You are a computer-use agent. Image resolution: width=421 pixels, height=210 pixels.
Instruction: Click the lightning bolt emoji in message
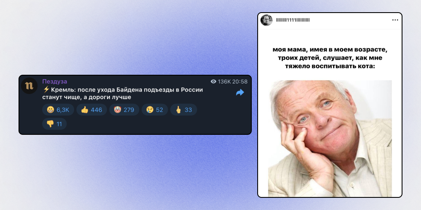tap(46, 90)
